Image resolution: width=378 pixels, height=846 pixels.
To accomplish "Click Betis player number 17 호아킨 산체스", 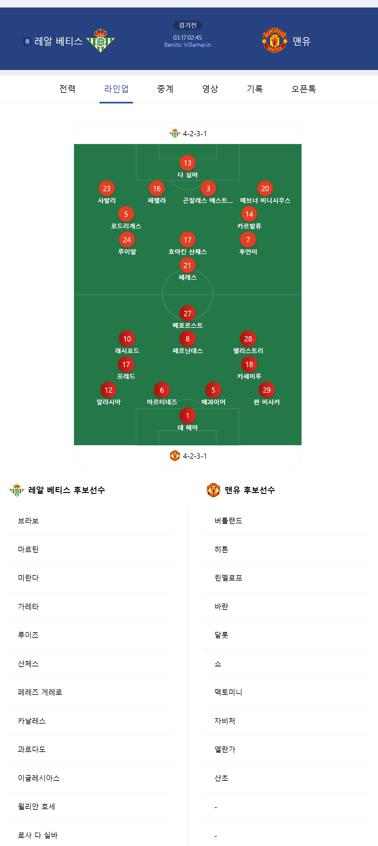I will [187, 240].
